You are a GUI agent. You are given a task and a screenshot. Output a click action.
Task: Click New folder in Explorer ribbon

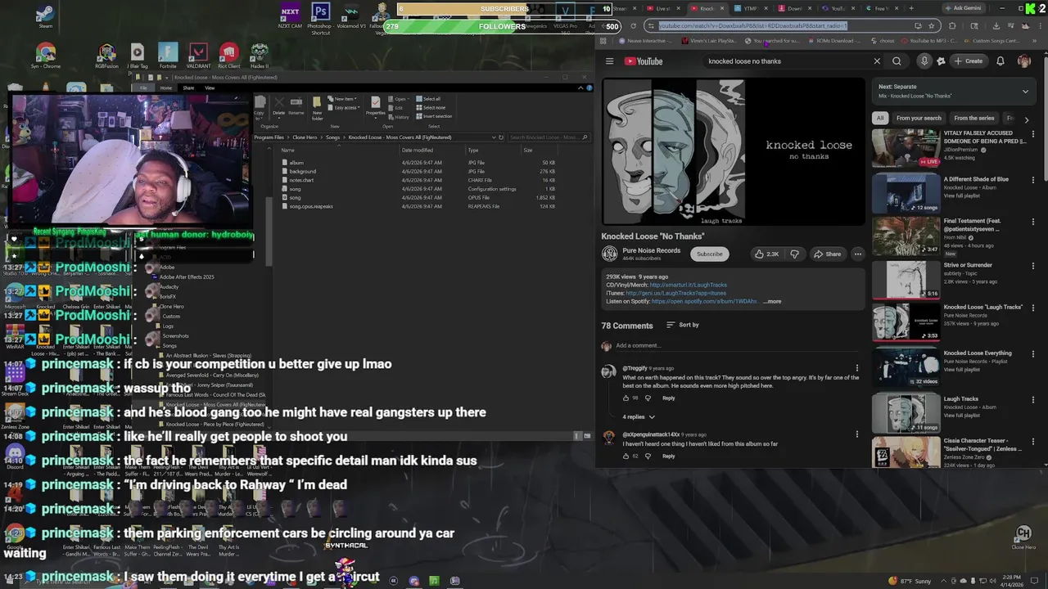[x=317, y=107]
